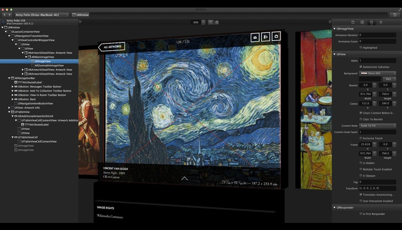
Task: Collapse the ARMainImageView node
Action: [26, 57]
